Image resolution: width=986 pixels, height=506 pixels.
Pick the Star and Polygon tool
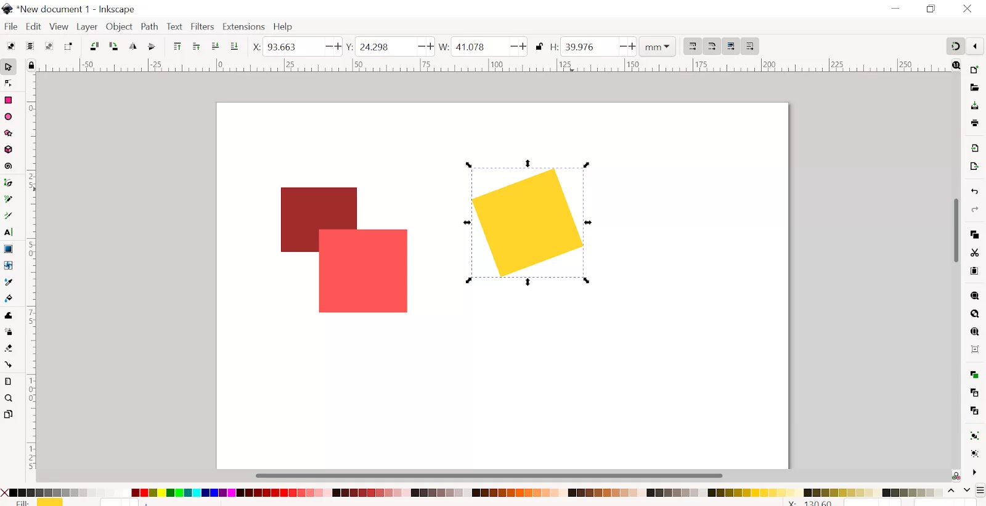[9, 134]
